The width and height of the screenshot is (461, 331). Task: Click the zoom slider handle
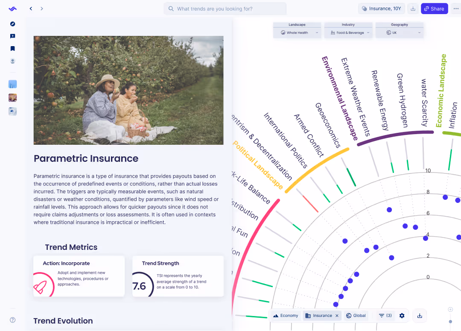click(450, 322)
